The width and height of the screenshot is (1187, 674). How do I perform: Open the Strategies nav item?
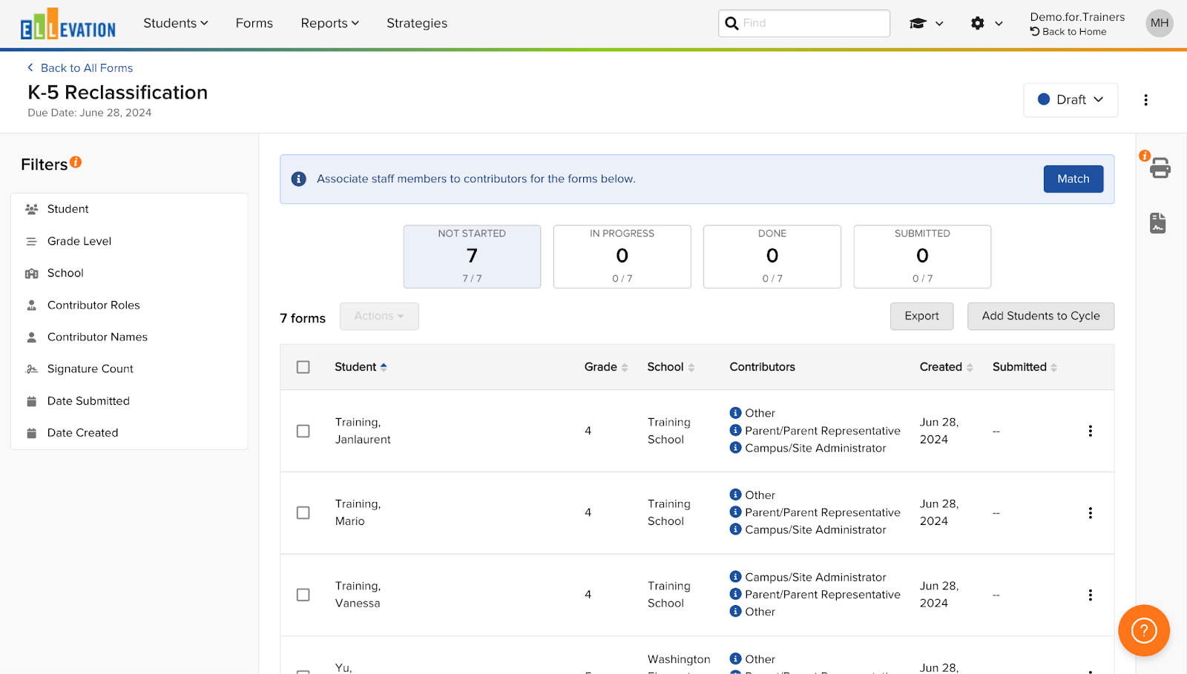pyautogui.click(x=417, y=23)
